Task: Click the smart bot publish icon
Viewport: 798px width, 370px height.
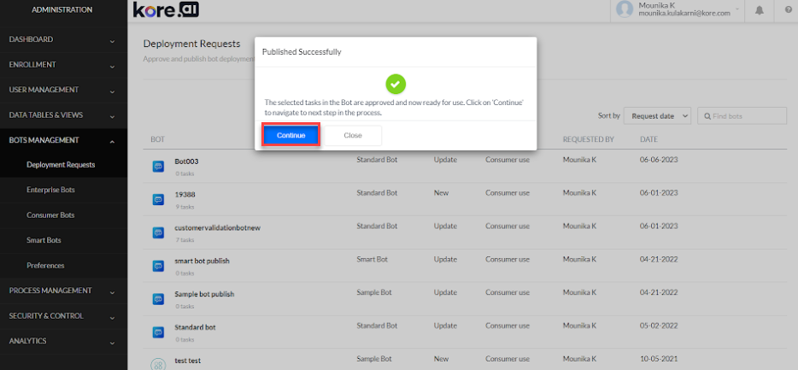Action: coord(158,266)
